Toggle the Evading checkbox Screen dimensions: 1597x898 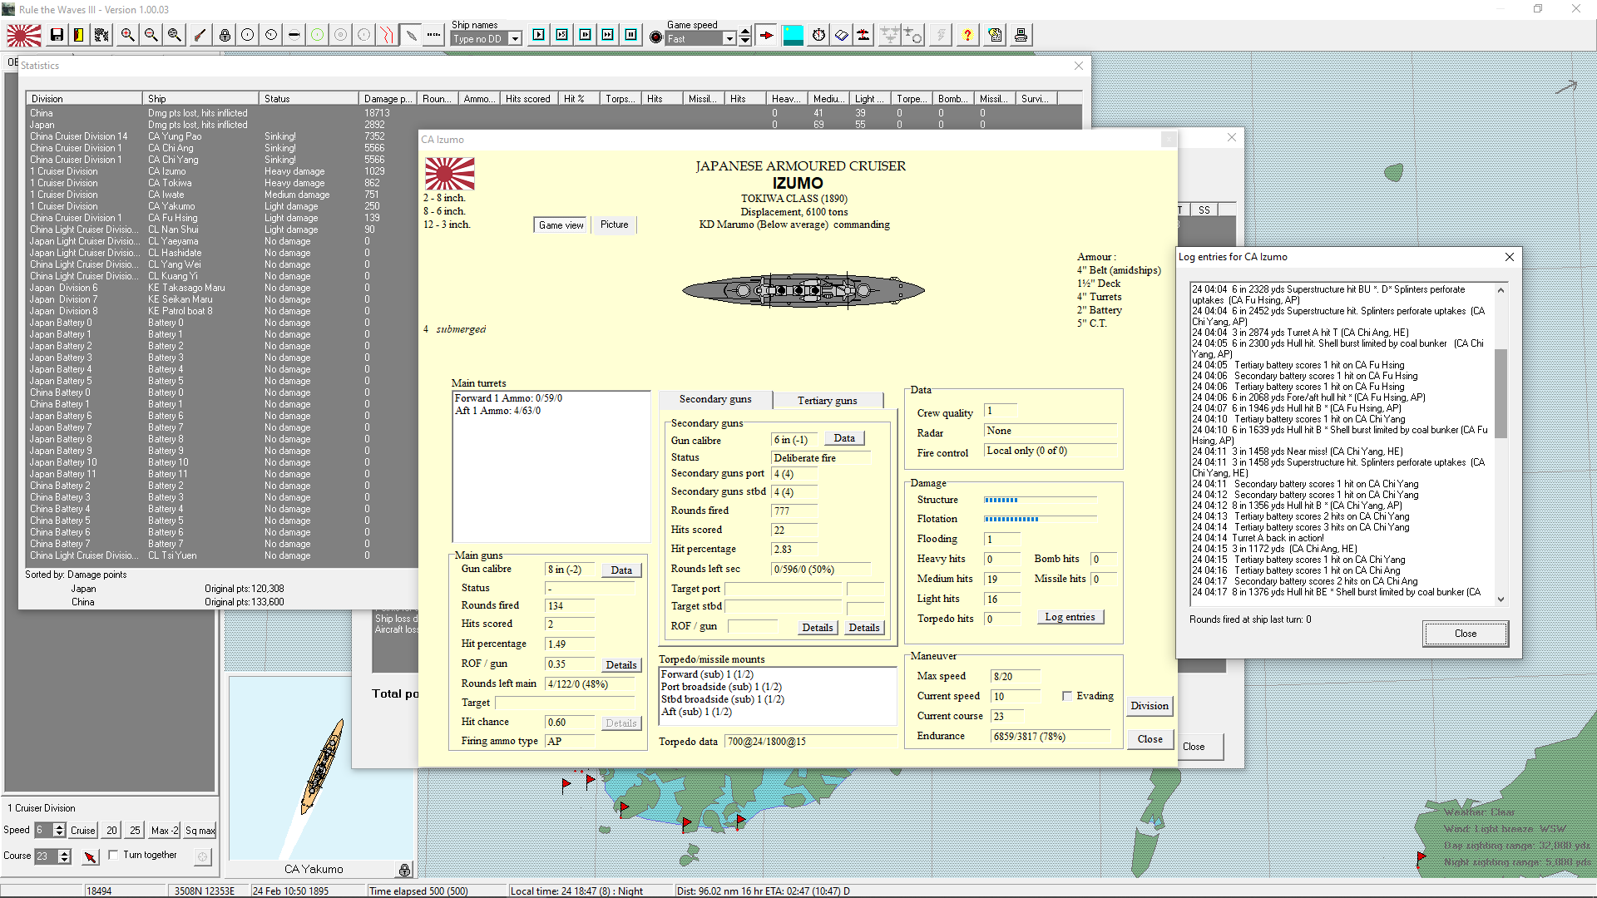coord(1067,696)
